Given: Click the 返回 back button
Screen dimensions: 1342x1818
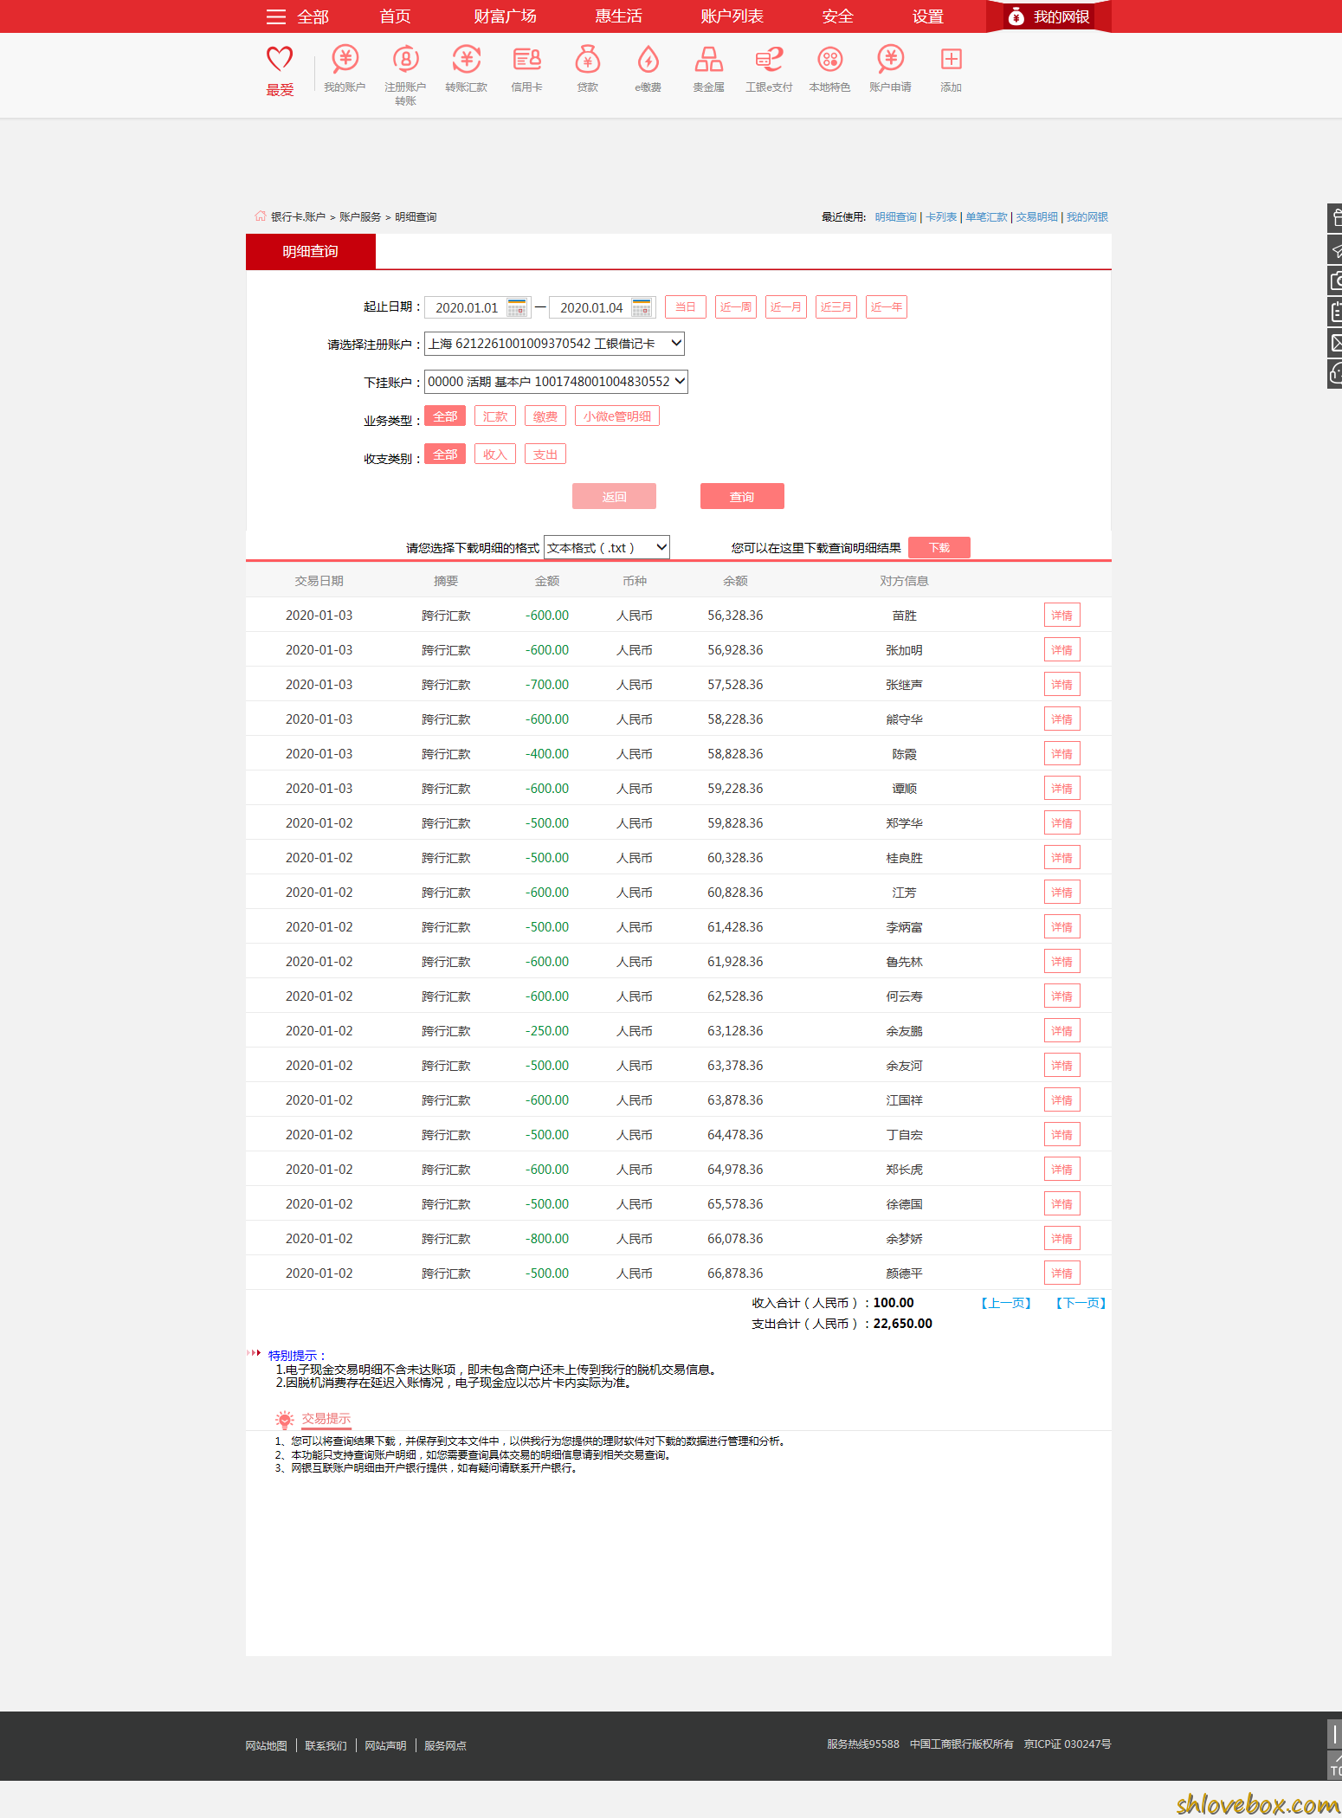Looking at the screenshot, I should point(614,496).
